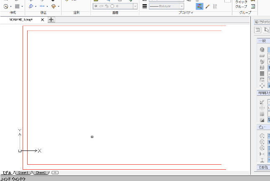Click the 修正 panel title
The image size is (270, 181).
(44, 13)
